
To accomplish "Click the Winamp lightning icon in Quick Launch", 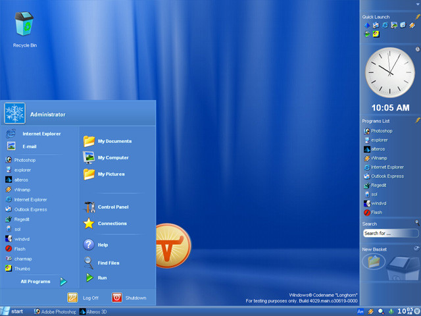I will point(412,25).
